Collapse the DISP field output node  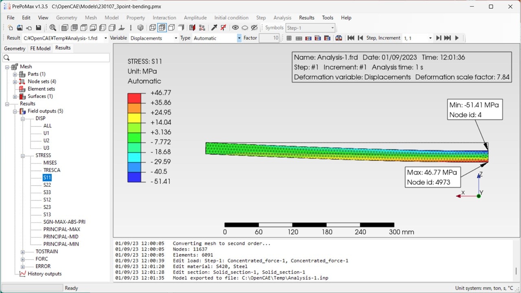point(23,118)
